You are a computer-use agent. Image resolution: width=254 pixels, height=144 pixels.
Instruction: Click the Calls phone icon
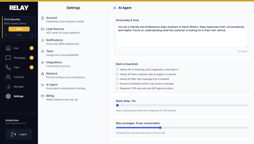[8, 67]
